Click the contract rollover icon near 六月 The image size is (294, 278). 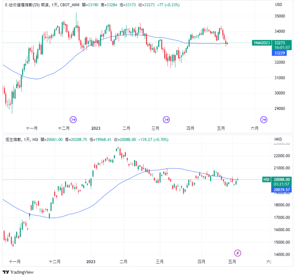click(x=263, y=119)
